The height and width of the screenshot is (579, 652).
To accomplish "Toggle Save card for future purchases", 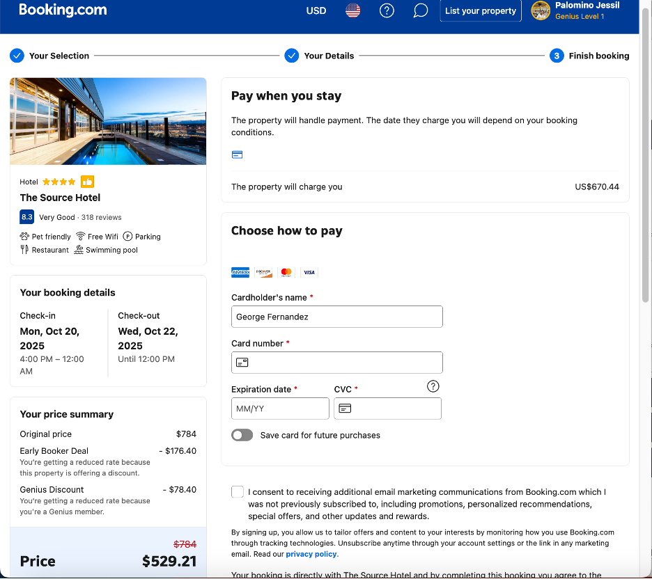I will [242, 435].
